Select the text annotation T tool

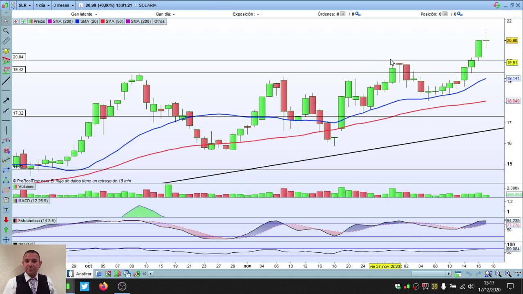tap(6, 210)
